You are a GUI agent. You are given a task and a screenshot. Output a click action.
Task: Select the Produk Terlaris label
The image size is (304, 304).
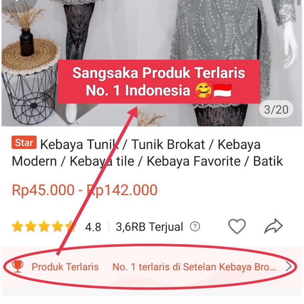(x=65, y=267)
